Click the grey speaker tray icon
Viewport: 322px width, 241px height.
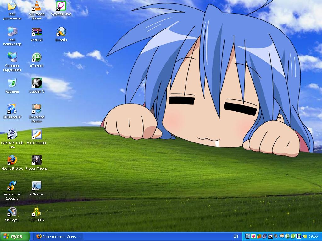tap(276, 236)
